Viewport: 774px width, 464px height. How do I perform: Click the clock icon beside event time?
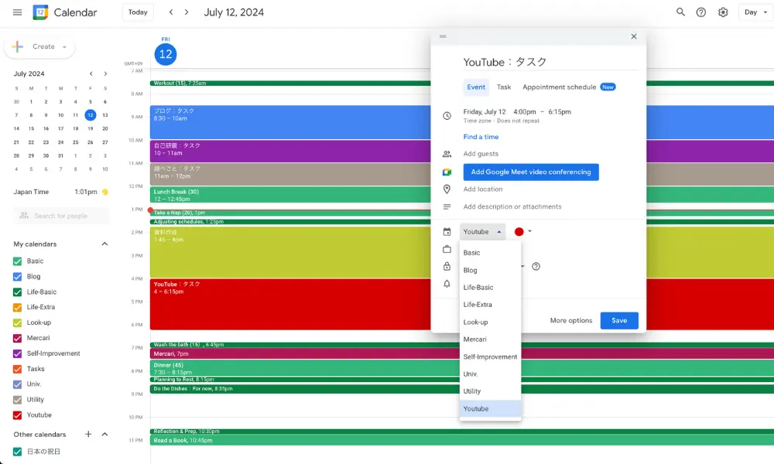(447, 116)
